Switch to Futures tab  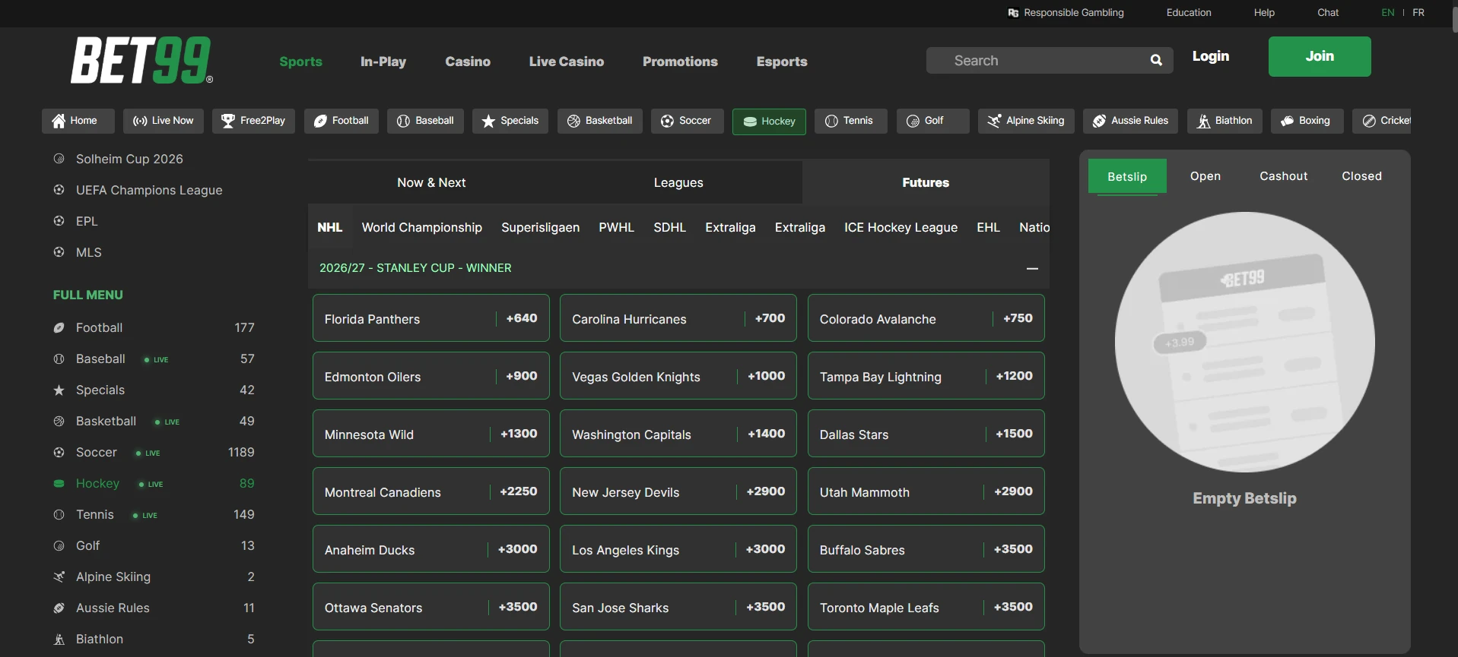tap(926, 182)
